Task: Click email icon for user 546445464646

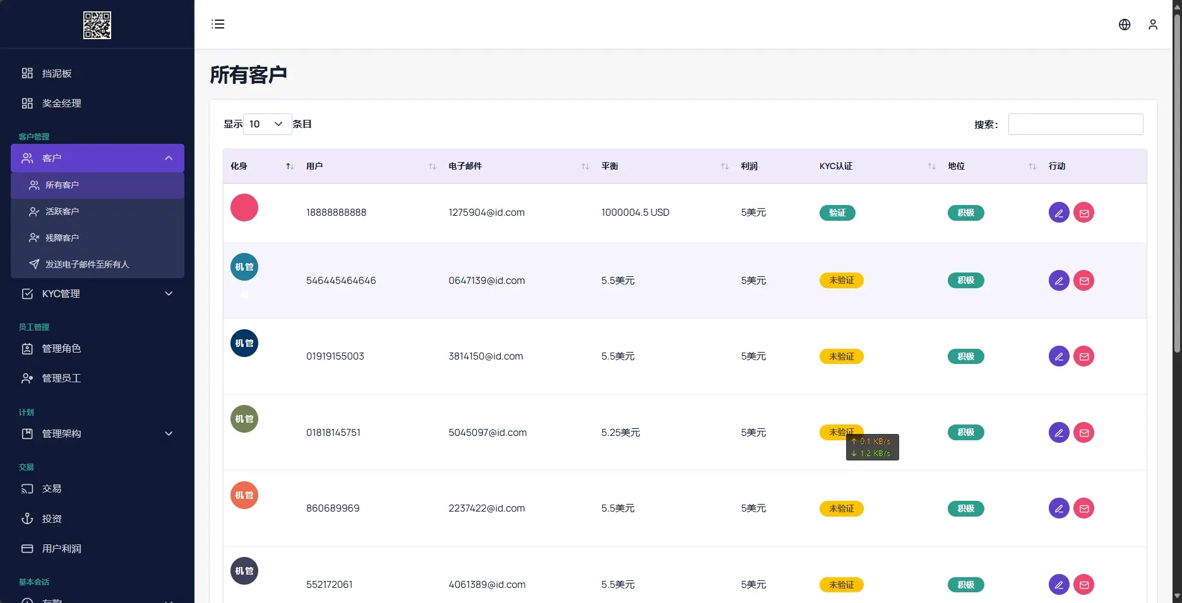Action: pyautogui.click(x=1083, y=281)
